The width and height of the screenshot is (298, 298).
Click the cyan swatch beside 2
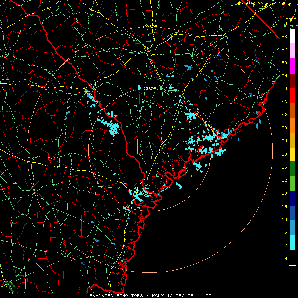tap(292, 243)
